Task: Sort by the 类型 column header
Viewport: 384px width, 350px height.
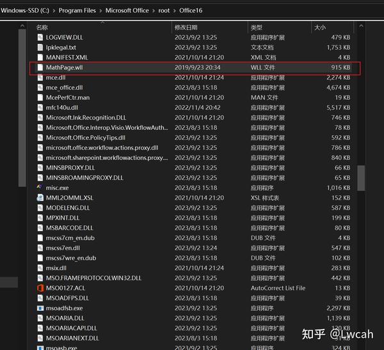Action: tap(257, 28)
